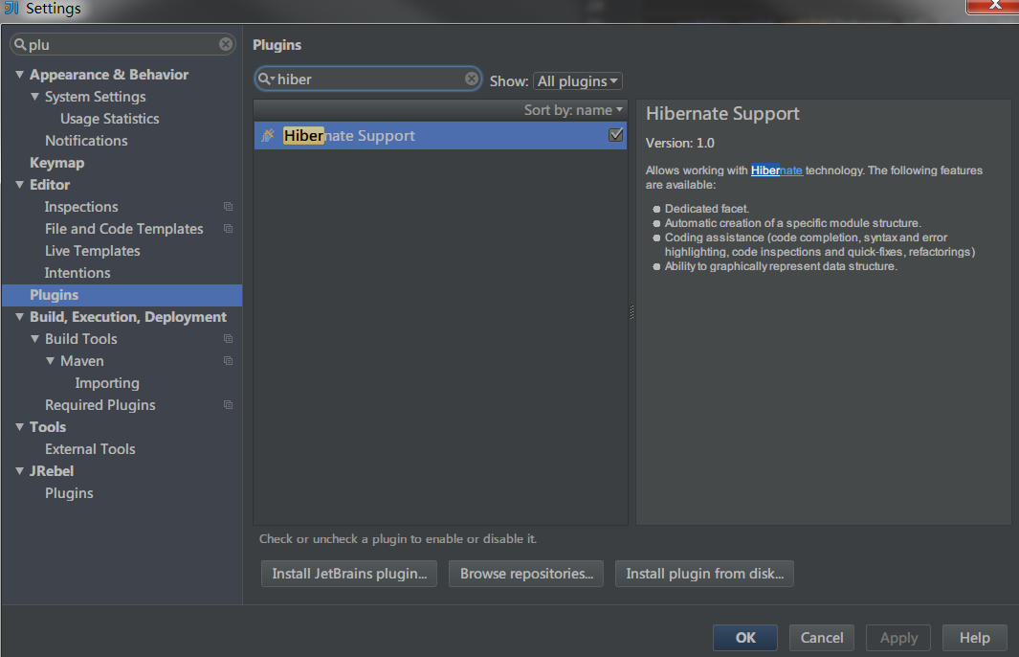Confirm settings with OK button
This screenshot has height=657, width=1019.
tap(744, 638)
